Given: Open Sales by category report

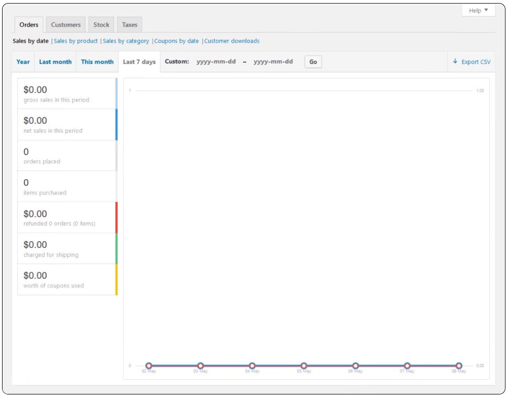Looking at the screenshot, I should [126, 41].
